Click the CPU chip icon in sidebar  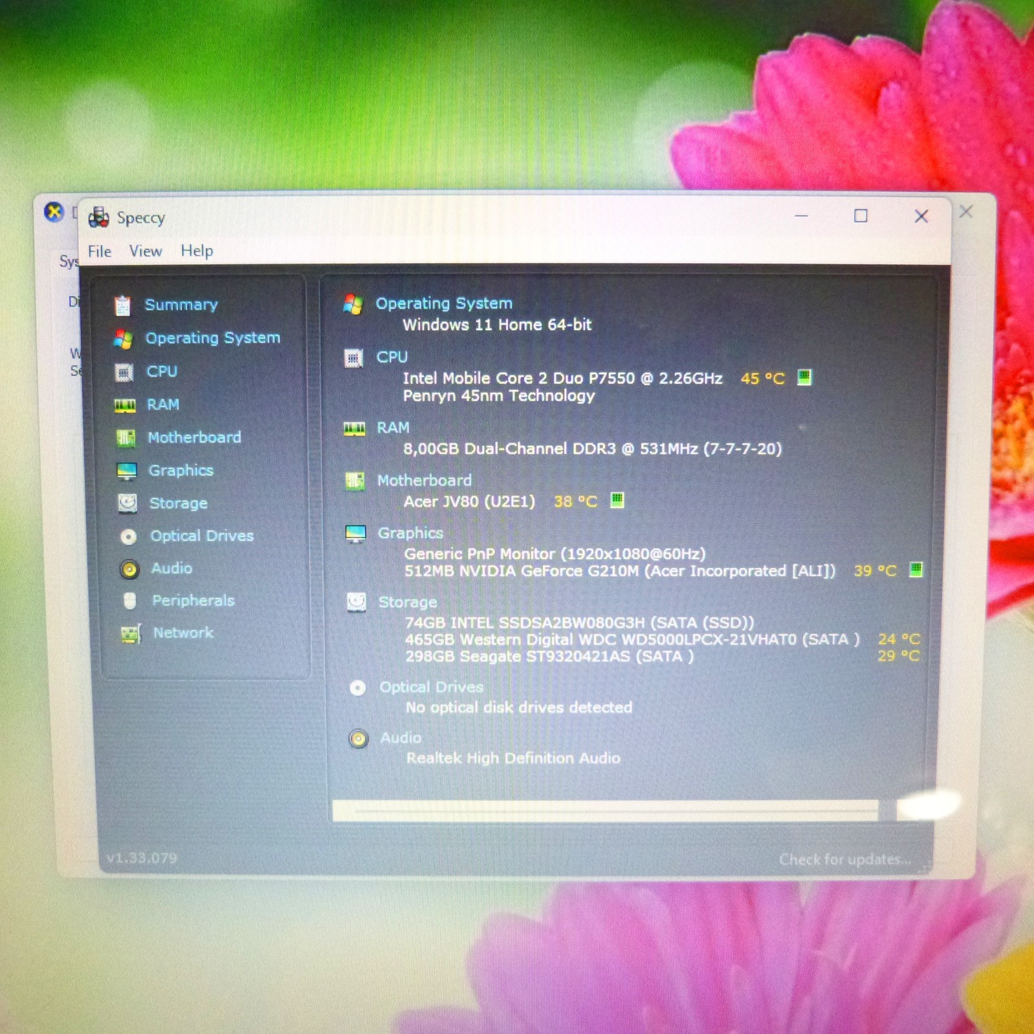pos(123,372)
